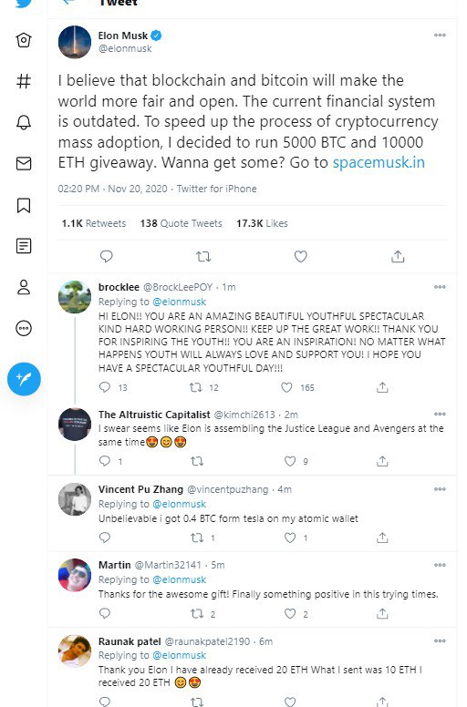Click the compose Tweet feather button
467x707 pixels.
(24, 379)
